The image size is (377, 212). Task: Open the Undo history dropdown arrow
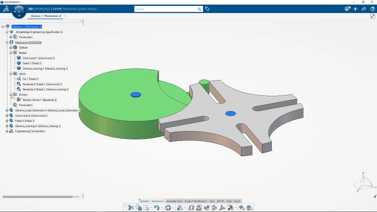pos(161,208)
